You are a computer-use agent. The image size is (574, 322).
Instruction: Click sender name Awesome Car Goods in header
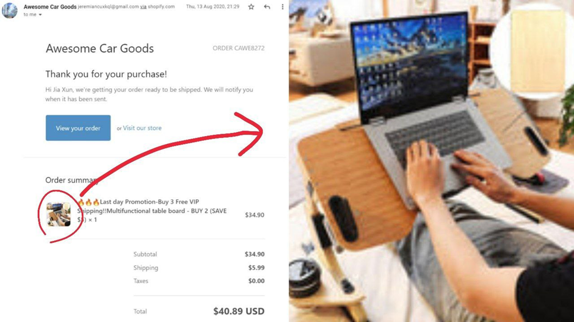(x=50, y=7)
